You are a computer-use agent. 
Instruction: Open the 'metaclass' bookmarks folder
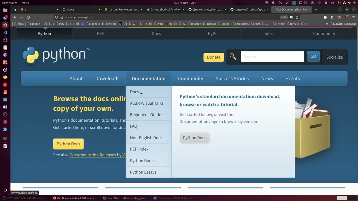point(241,24)
